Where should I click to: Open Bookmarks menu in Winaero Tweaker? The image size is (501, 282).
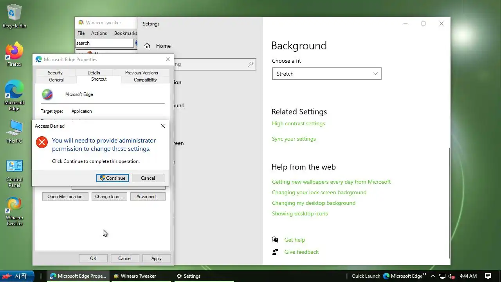[126, 33]
